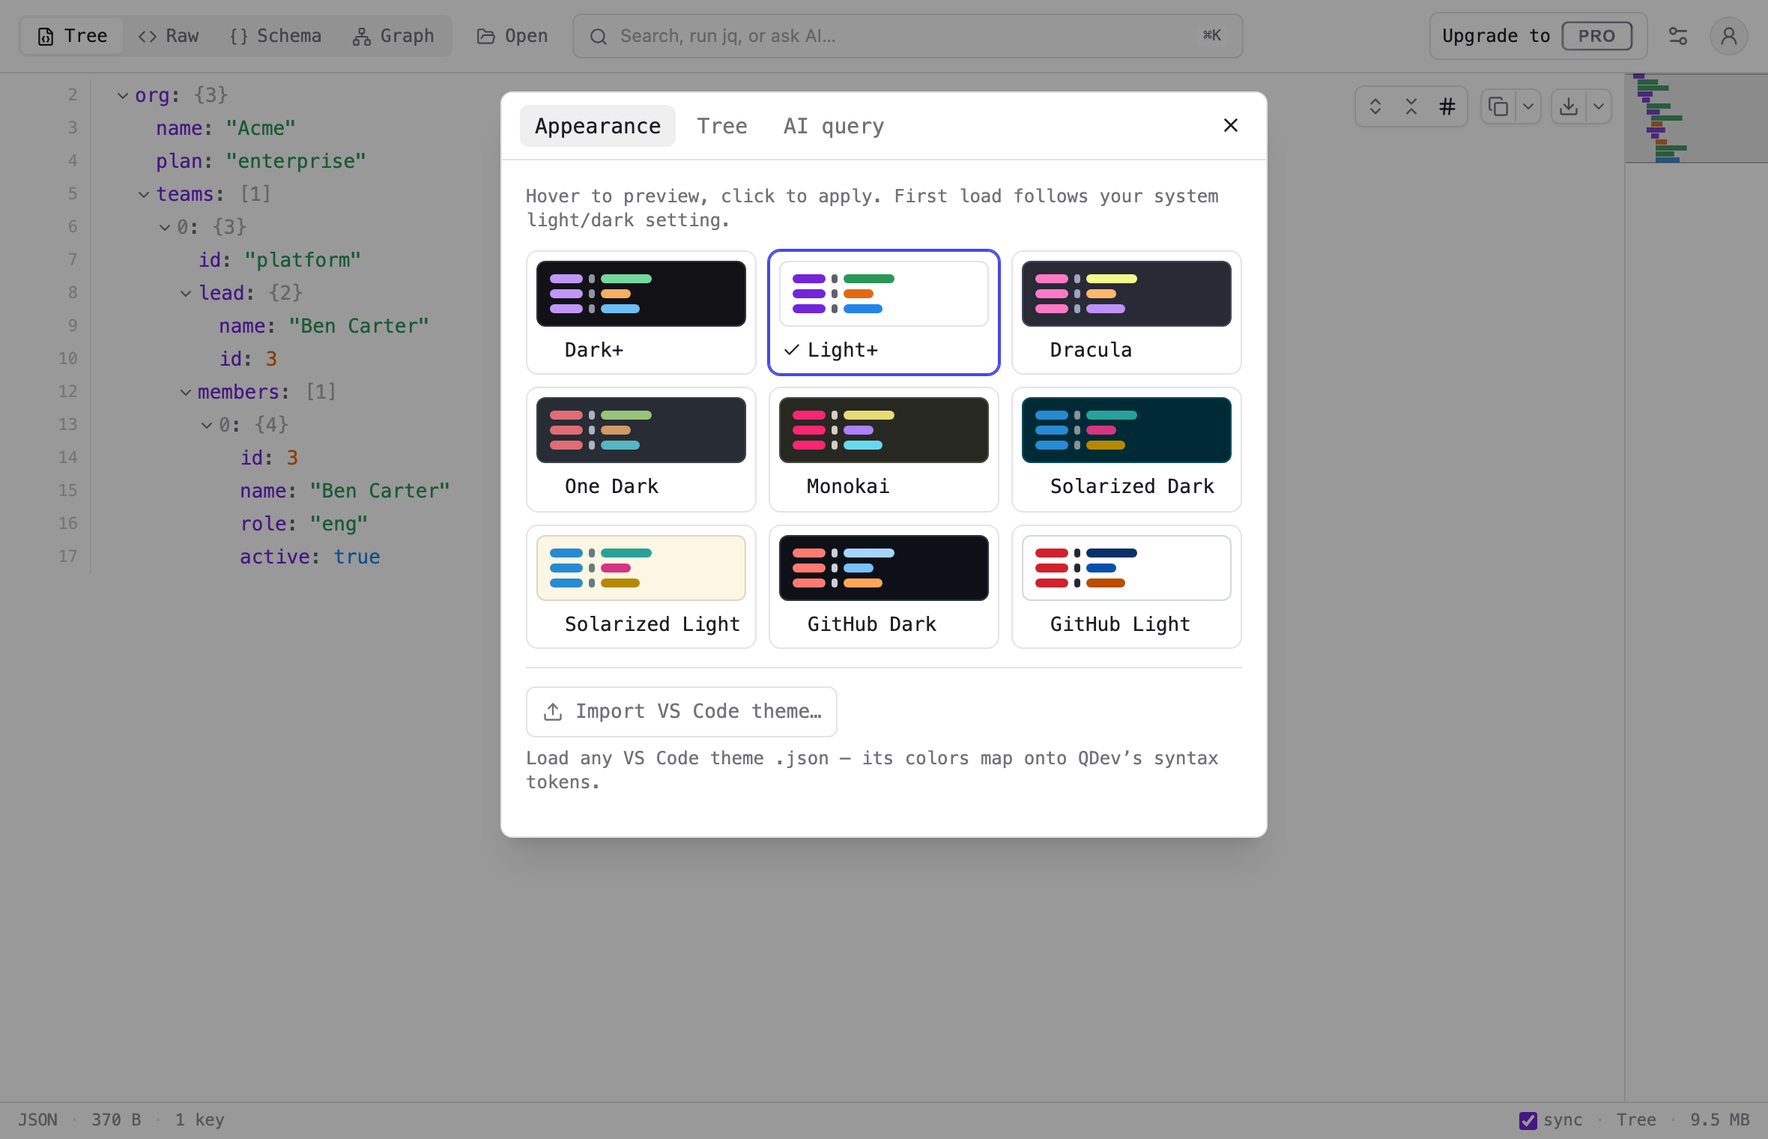
Task: Click the download icon
Action: 1568,106
